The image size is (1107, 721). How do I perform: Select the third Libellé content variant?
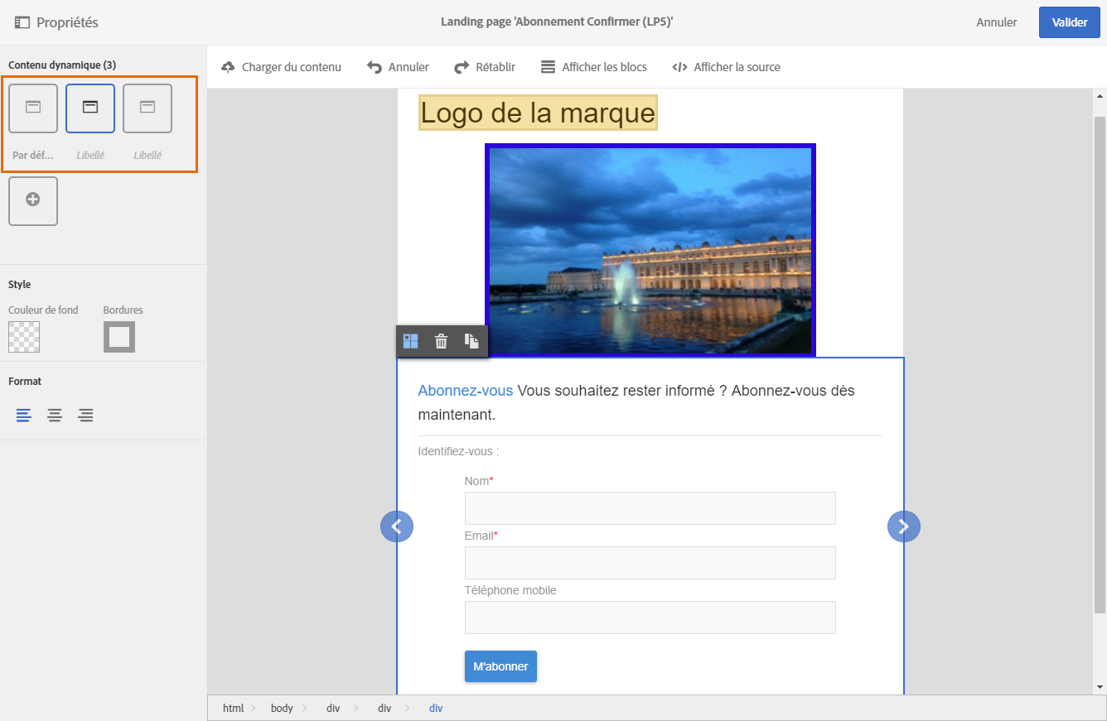pyautogui.click(x=147, y=108)
